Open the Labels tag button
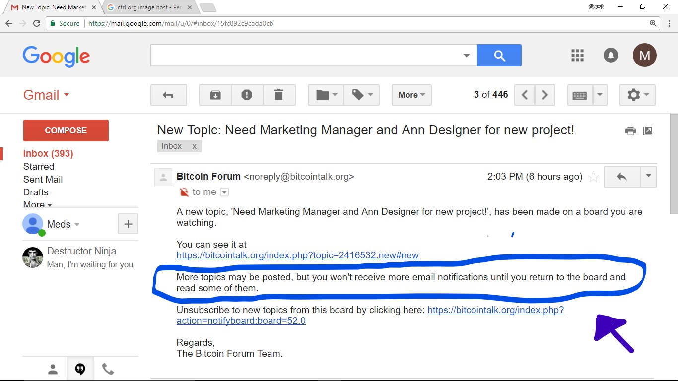 point(362,95)
